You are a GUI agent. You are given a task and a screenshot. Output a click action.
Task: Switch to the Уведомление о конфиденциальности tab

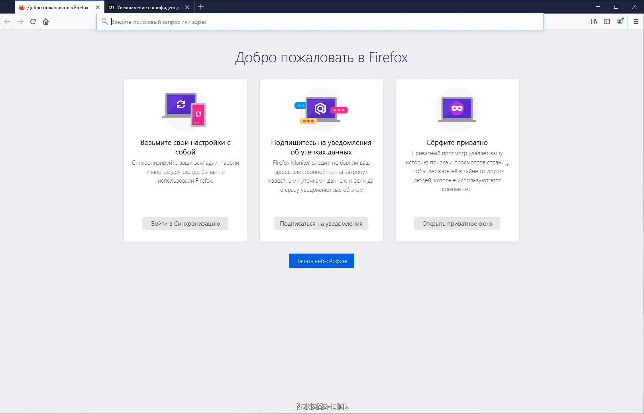click(x=147, y=7)
